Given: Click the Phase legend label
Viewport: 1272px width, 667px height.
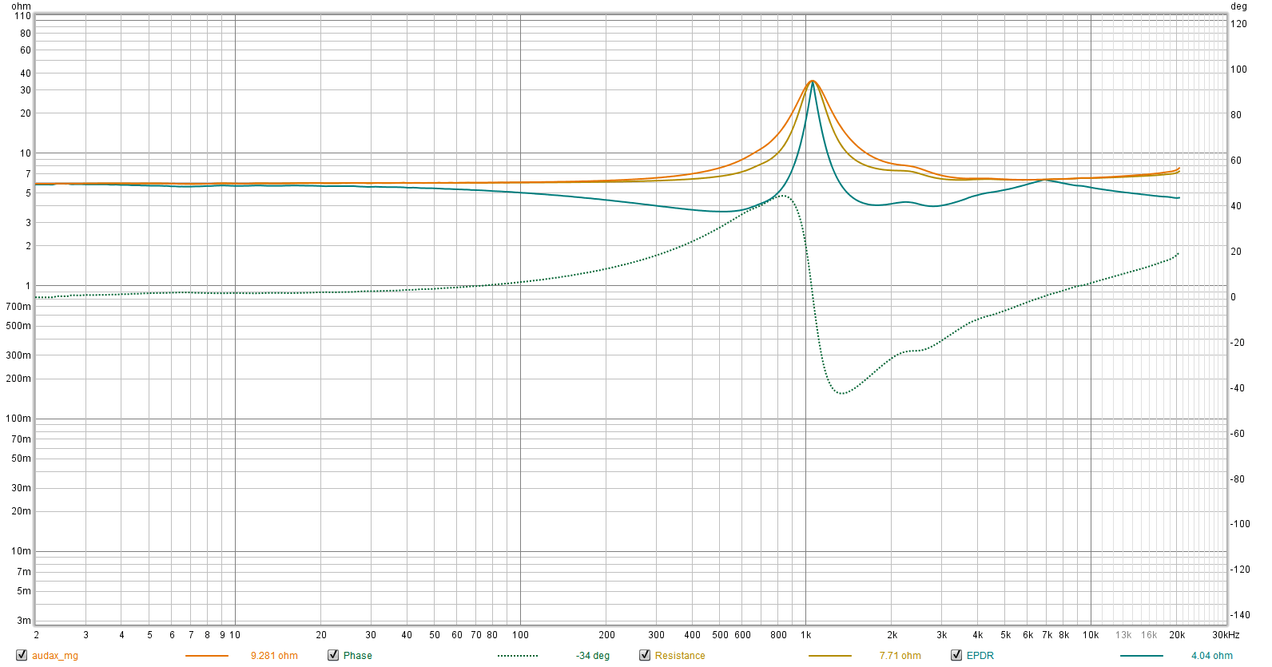Looking at the screenshot, I should pos(358,656).
